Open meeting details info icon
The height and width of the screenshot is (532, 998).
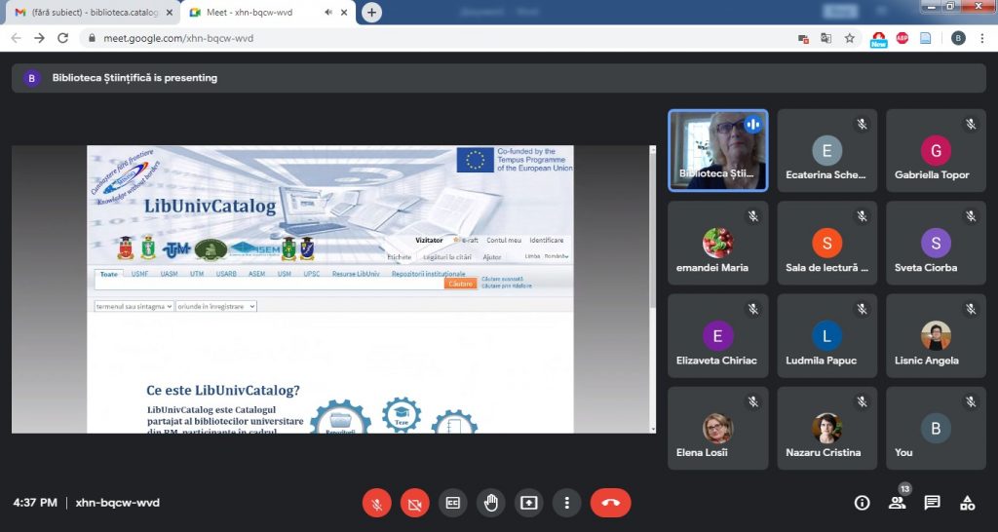862,503
